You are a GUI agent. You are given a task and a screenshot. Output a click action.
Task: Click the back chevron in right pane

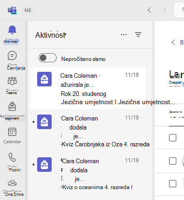click(x=173, y=42)
